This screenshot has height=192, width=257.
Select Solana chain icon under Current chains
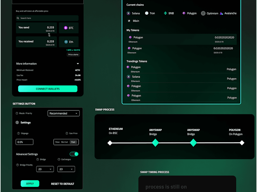(x=128, y=13)
